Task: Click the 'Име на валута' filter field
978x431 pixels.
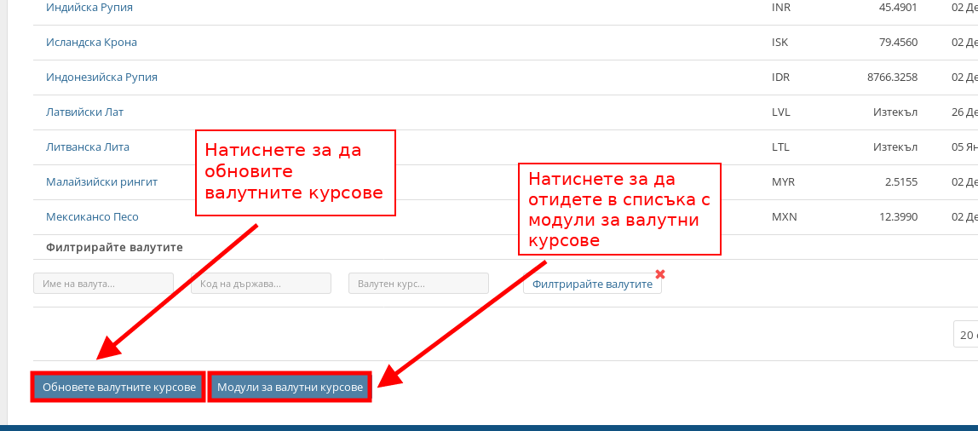Action: (x=103, y=284)
